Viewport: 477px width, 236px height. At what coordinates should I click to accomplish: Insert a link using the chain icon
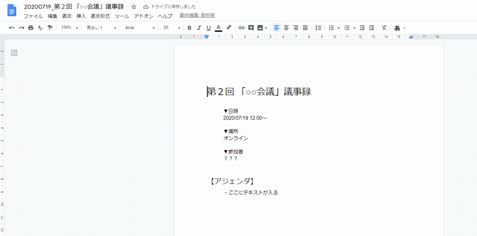coord(241,28)
